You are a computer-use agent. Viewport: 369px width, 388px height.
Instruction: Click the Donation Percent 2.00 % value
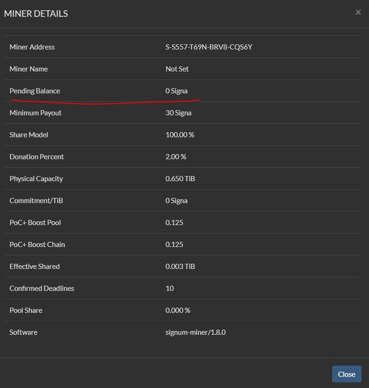[x=176, y=156]
